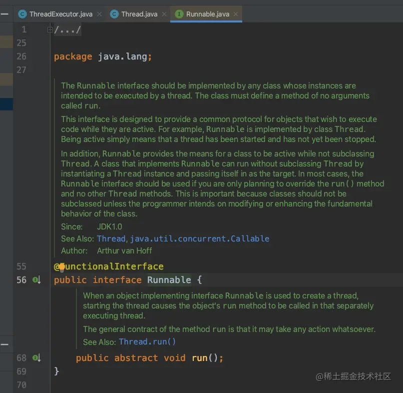Switch to the Thread.java tab
This screenshot has width=403, height=393.
tap(139, 14)
